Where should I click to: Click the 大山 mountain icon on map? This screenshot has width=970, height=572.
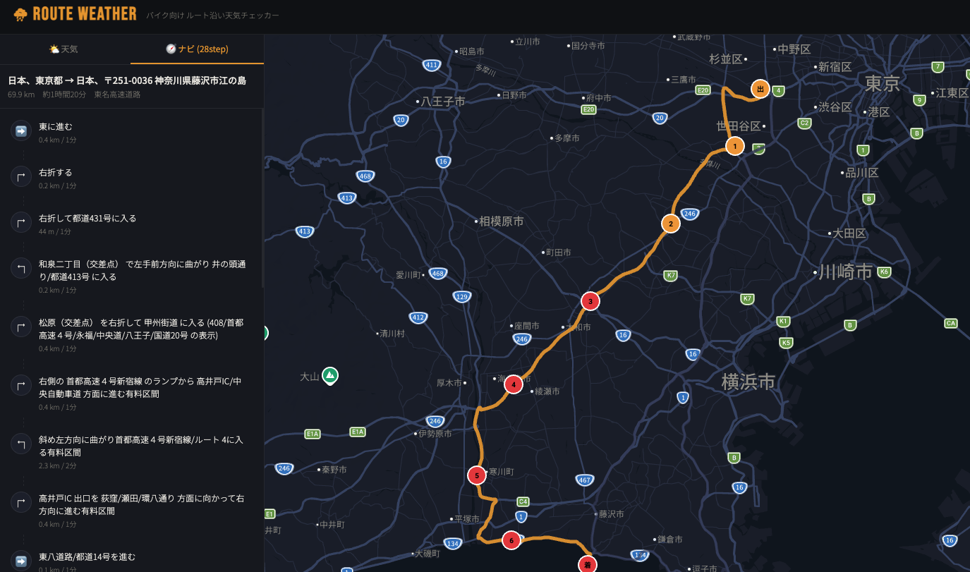329,376
